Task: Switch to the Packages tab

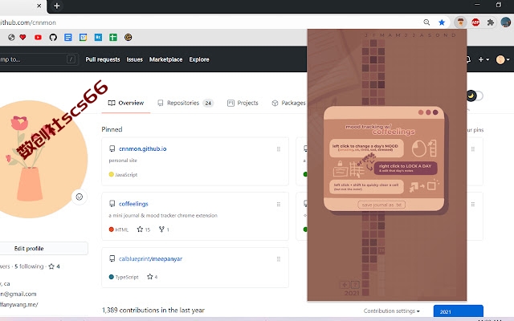Action: pyautogui.click(x=289, y=103)
